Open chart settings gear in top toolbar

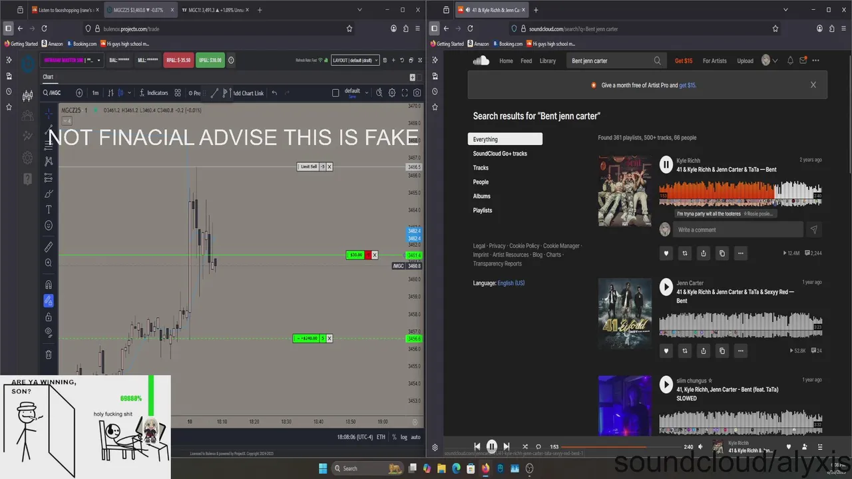click(392, 93)
